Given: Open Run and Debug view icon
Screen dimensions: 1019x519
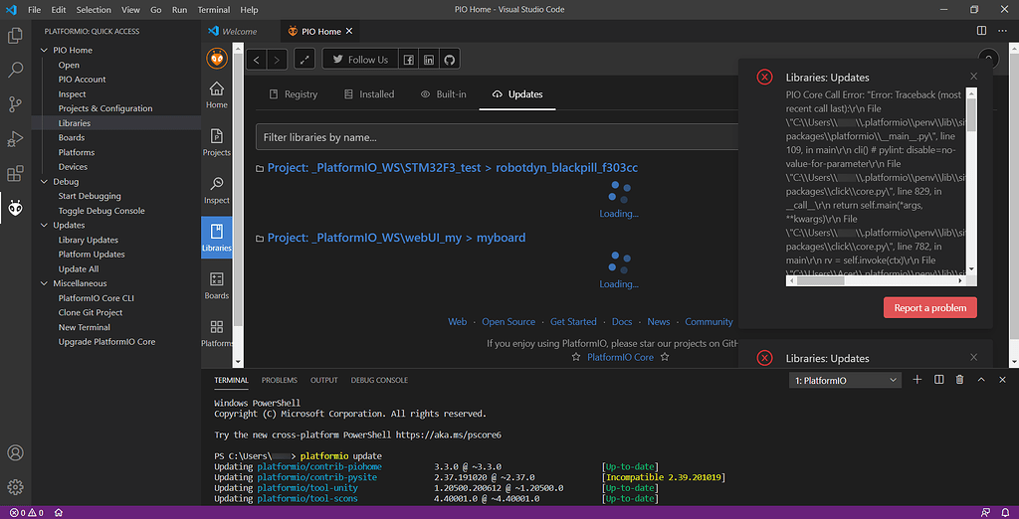Looking at the screenshot, I should pyautogui.click(x=16, y=139).
